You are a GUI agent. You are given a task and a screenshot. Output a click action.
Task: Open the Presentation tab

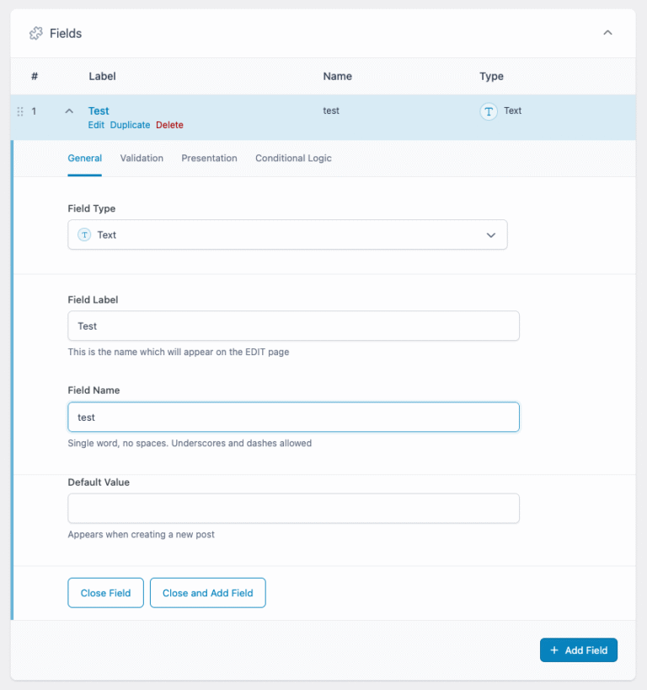209,158
